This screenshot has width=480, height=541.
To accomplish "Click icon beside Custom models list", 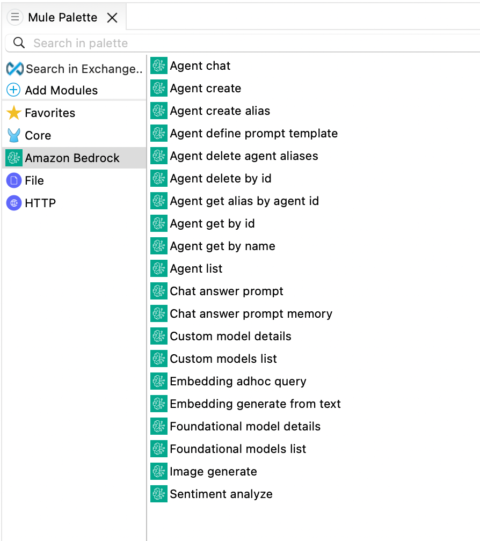I will [x=159, y=359].
